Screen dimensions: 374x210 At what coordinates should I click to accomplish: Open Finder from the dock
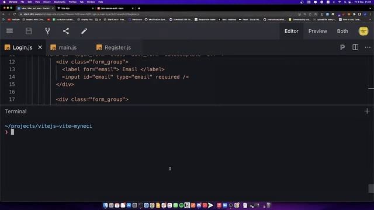click(105, 205)
